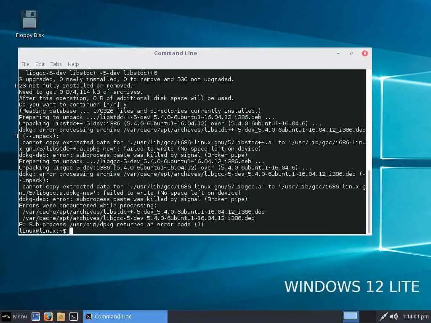Open the volume speaker tray icon
Image resolution: width=431 pixels, height=323 pixels.
coord(394,316)
